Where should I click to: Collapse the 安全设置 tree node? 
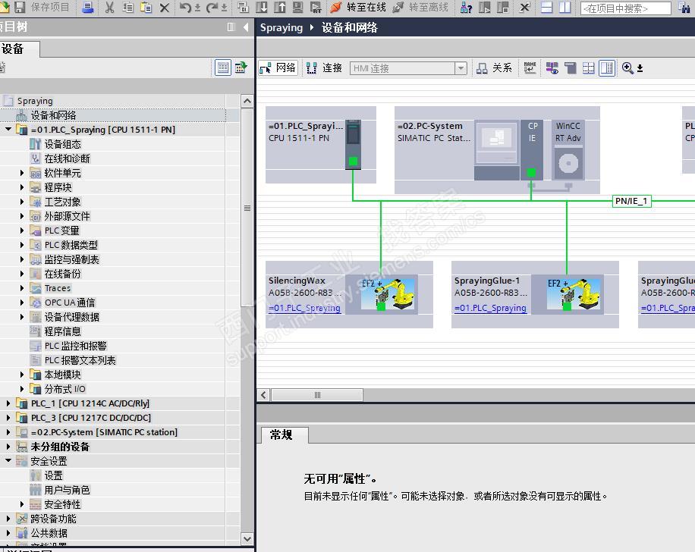coord(8,461)
